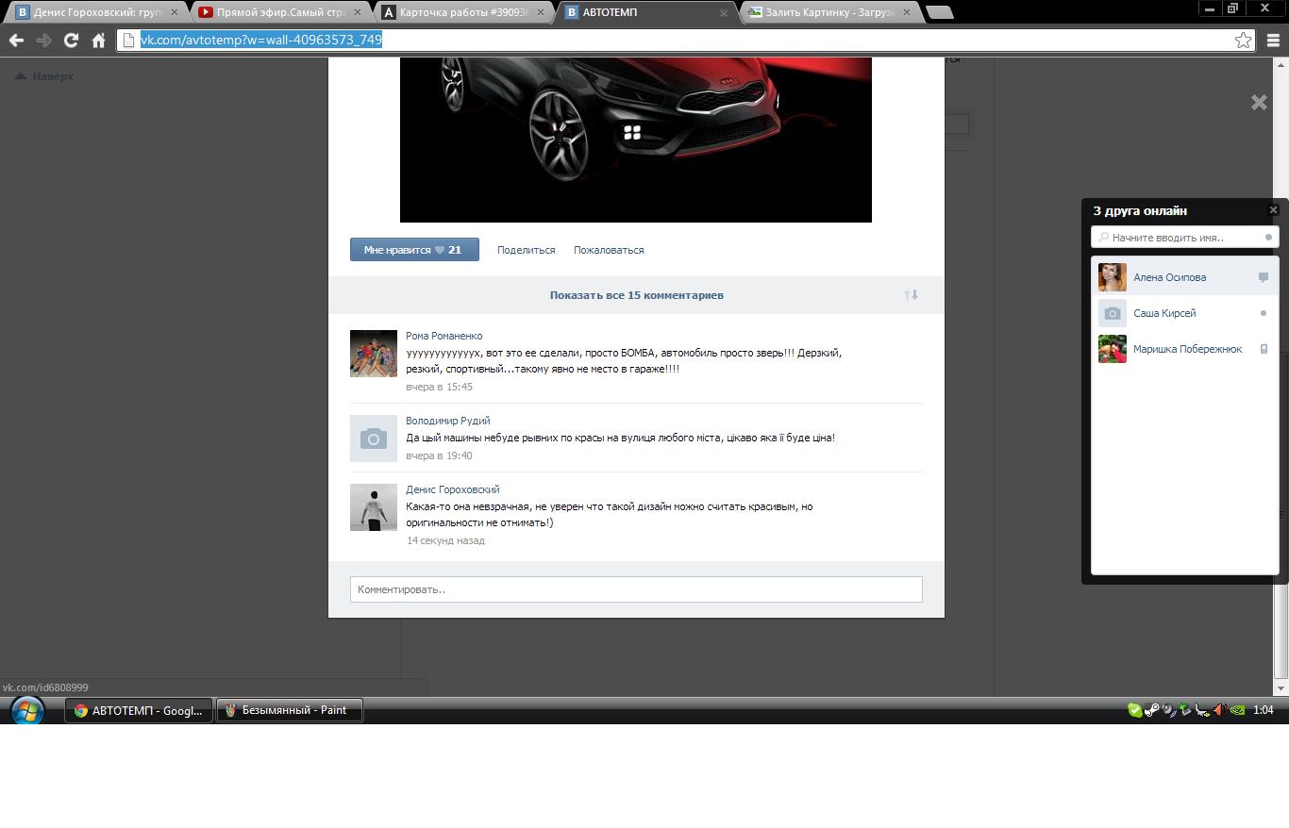Open Алена Осипова's avatar in friends list
The width and height of the screenshot is (1289, 828).
pos(1113,277)
